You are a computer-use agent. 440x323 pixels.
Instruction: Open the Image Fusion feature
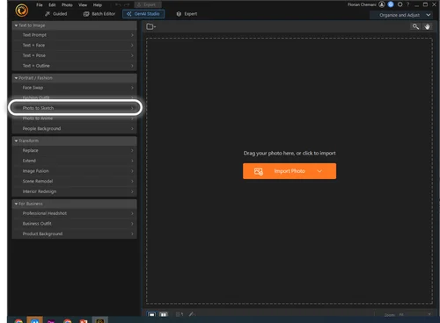coord(75,171)
